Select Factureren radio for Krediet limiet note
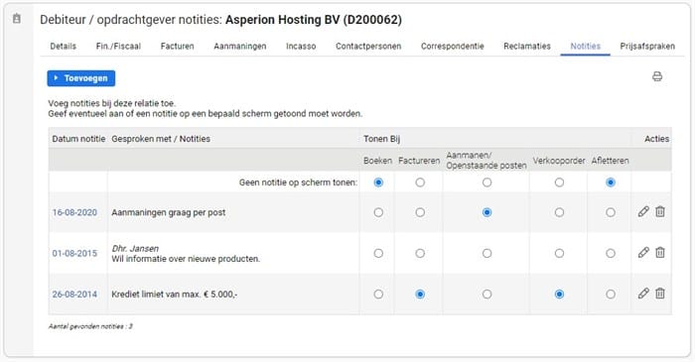The image size is (695, 362). [420, 294]
